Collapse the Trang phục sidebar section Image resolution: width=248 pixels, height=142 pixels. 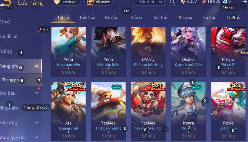click(x=37, y=66)
